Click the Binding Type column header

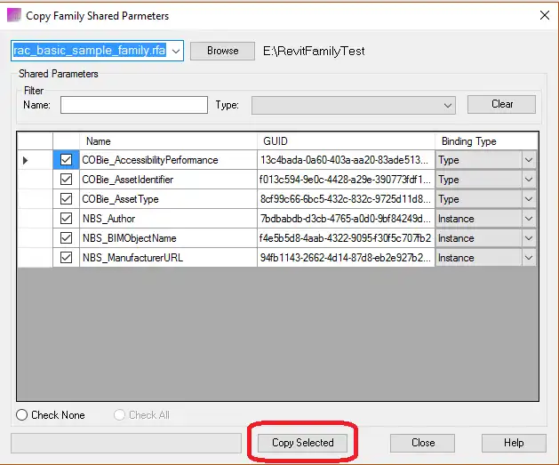point(486,140)
